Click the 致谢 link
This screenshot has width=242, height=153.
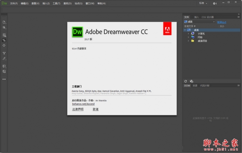pyautogui.click(x=96, y=109)
